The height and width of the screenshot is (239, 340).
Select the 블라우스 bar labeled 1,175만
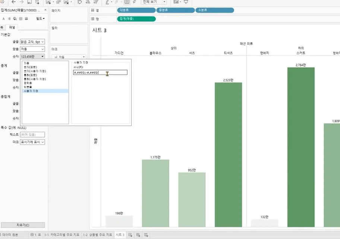point(155,193)
